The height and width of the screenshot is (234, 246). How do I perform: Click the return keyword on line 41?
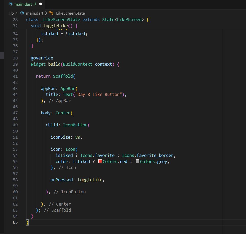click(x=43, y=76)
